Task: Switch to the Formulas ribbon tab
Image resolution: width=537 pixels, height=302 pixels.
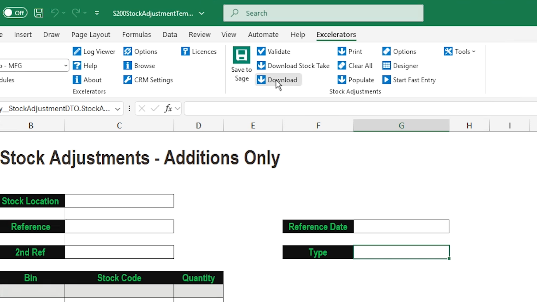Action: [136, 34]
